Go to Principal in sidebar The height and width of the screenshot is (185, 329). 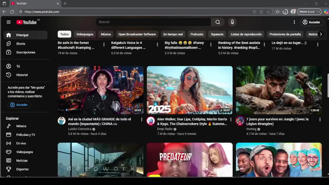tap(25, 35)
